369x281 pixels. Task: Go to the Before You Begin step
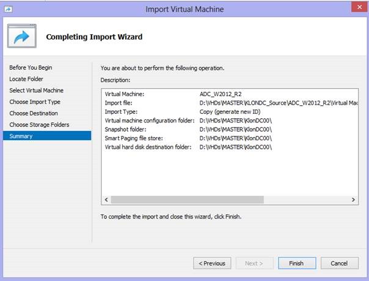pyautogui.click(x=31, y=67)
